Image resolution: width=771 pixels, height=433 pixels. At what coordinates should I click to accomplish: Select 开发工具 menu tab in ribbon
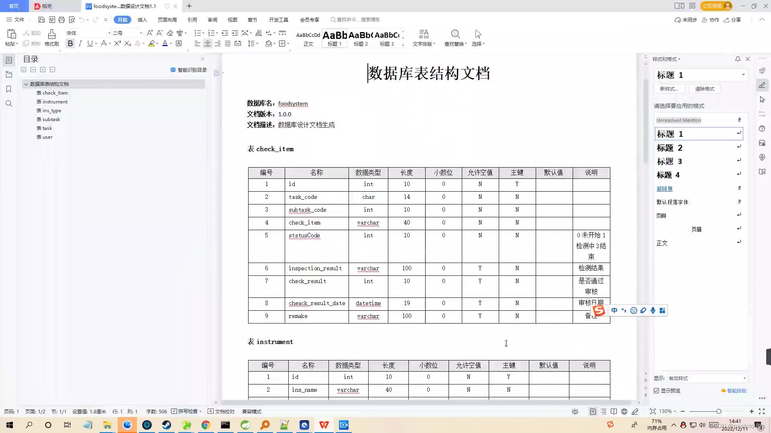point(279,20)
